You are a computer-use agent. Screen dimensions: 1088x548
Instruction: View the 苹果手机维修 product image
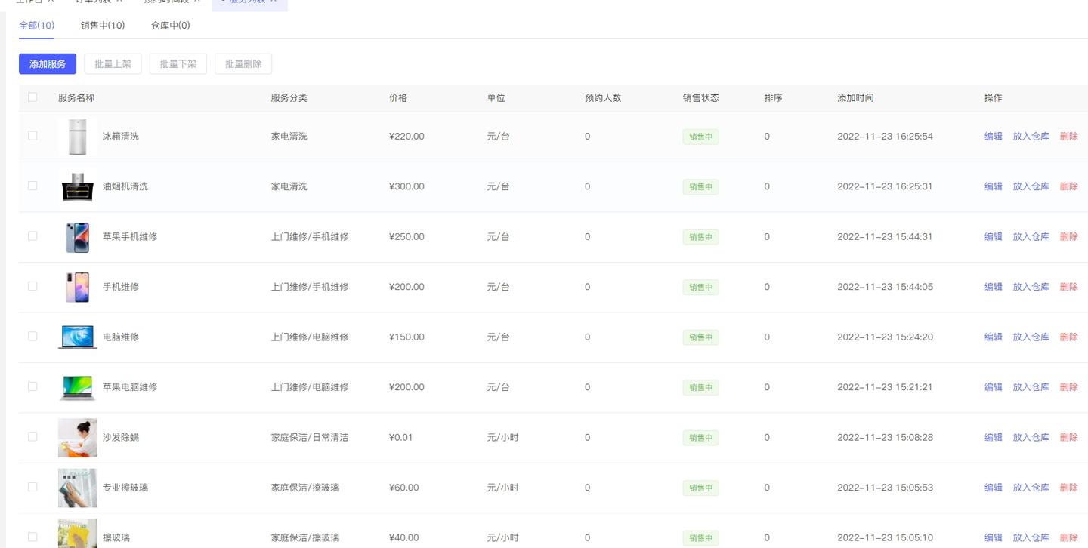(77, 237)
